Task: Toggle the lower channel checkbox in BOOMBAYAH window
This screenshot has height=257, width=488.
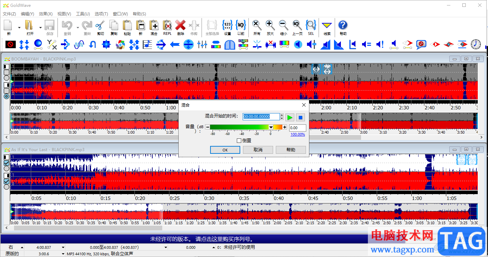Action: 7,91
